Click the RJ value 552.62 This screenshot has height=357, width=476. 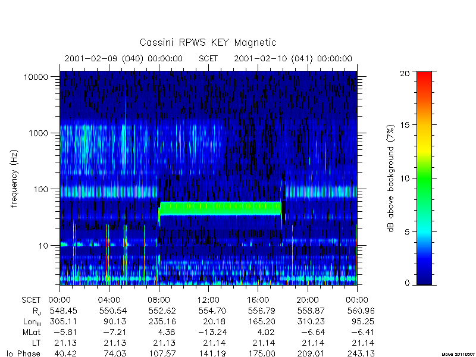coord(162,311)
